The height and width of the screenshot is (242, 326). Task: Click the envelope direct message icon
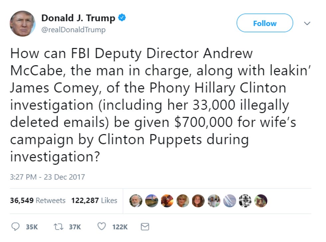(x=145, y=227)
